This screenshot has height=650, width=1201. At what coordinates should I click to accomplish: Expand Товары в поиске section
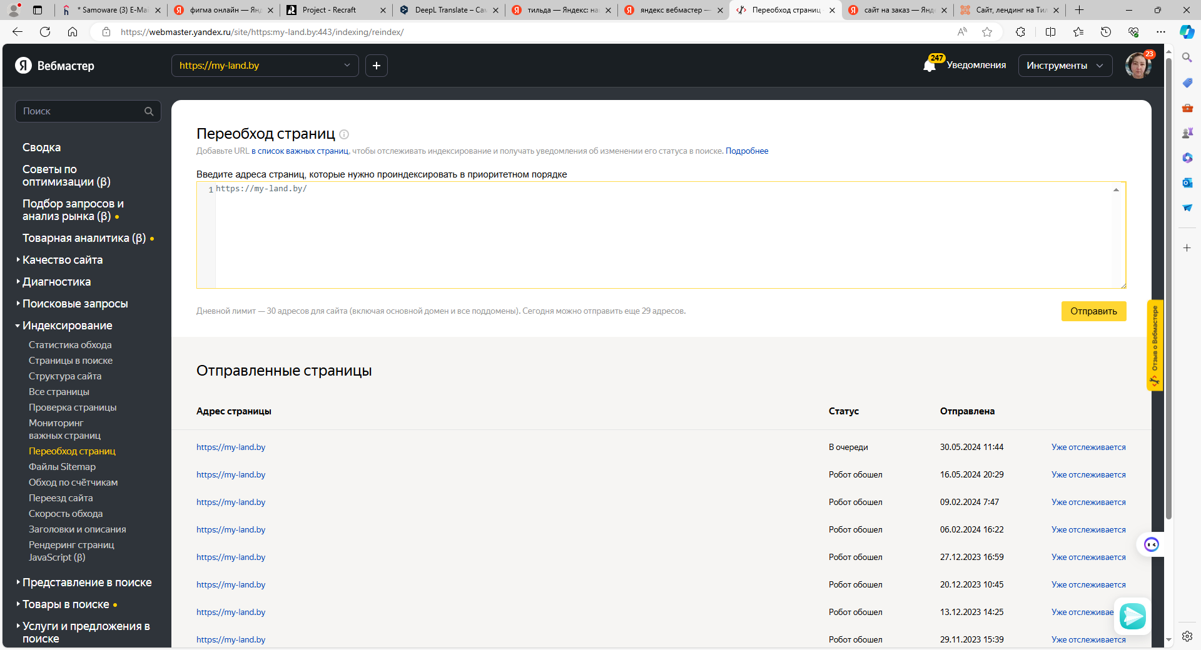(66, 604)
